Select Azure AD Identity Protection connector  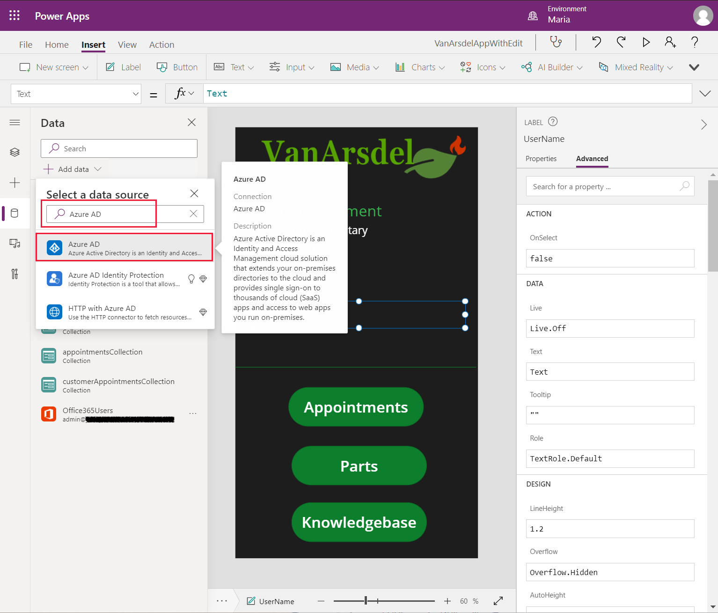point(125,279)
